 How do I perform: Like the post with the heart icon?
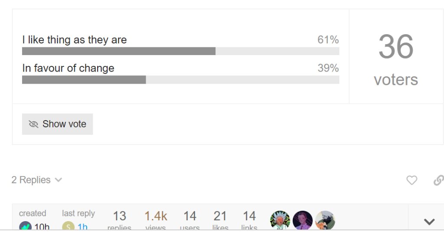[411, 180]
